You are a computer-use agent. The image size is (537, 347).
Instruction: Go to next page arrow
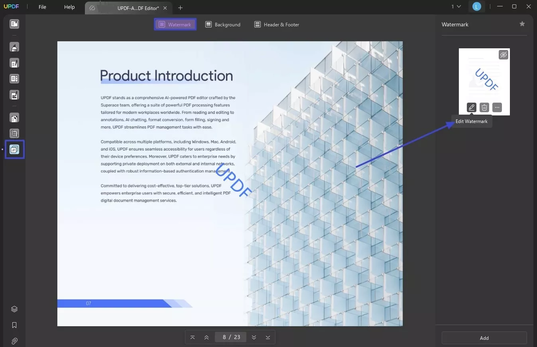[254, 337]
